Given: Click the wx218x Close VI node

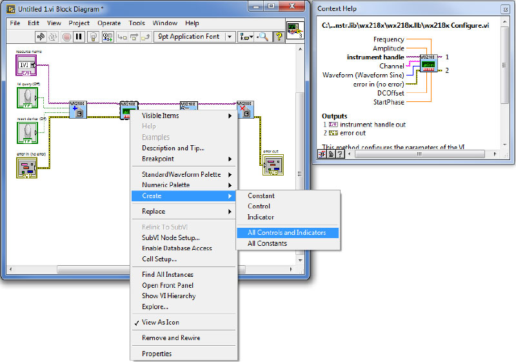Looking at the screenshot, I should [x=244, y=110].
